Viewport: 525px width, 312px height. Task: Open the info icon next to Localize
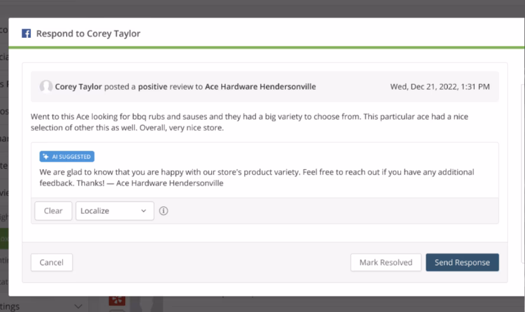[164, 211]
